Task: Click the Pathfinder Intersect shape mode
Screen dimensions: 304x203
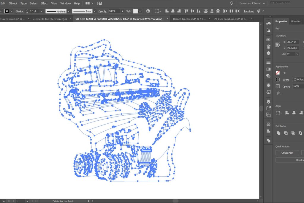Action: click(293, 133)
